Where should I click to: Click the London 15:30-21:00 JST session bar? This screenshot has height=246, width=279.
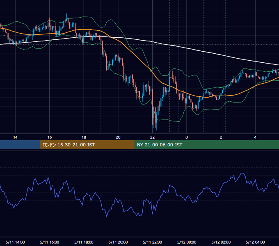pyautogui.click(x=87, y=145)
